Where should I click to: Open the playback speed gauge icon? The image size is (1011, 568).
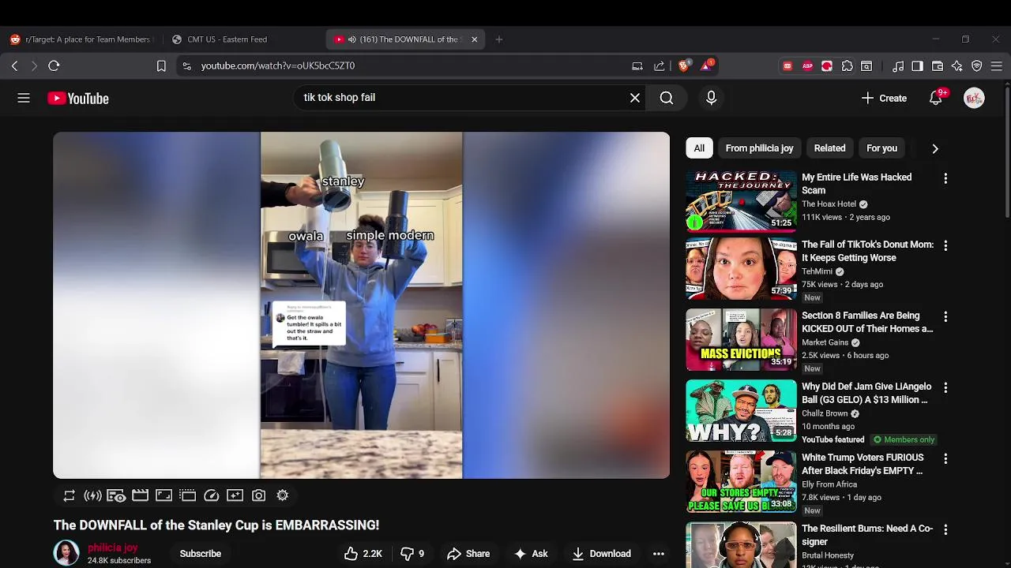(211, 495)
